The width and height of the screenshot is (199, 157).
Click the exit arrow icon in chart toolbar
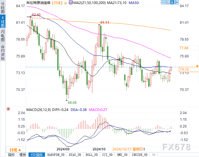click(176, 2)
